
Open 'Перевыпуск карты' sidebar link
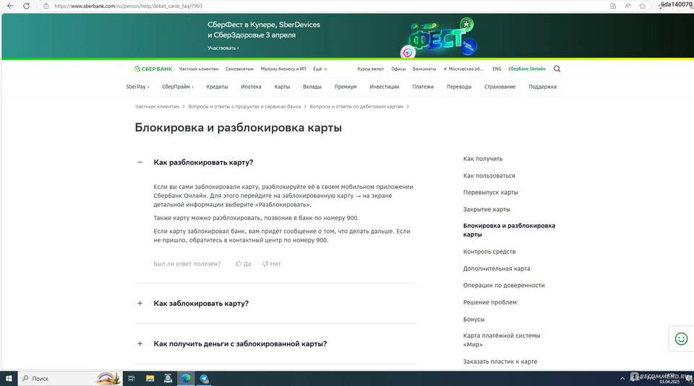coord(490,193)
